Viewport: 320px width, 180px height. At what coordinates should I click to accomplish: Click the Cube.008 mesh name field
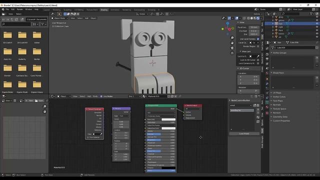[295, 47]
